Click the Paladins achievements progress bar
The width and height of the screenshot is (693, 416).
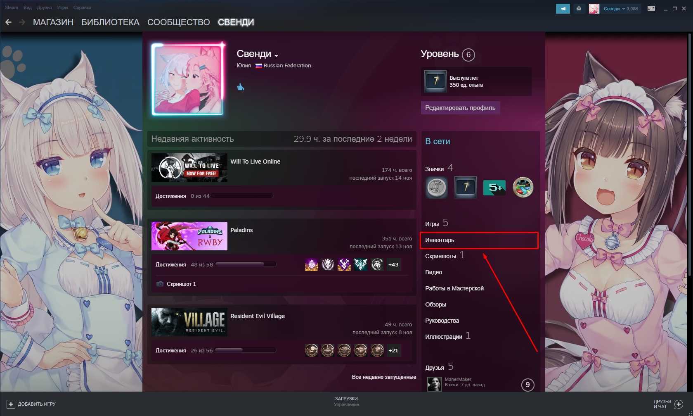click(246, 264)
